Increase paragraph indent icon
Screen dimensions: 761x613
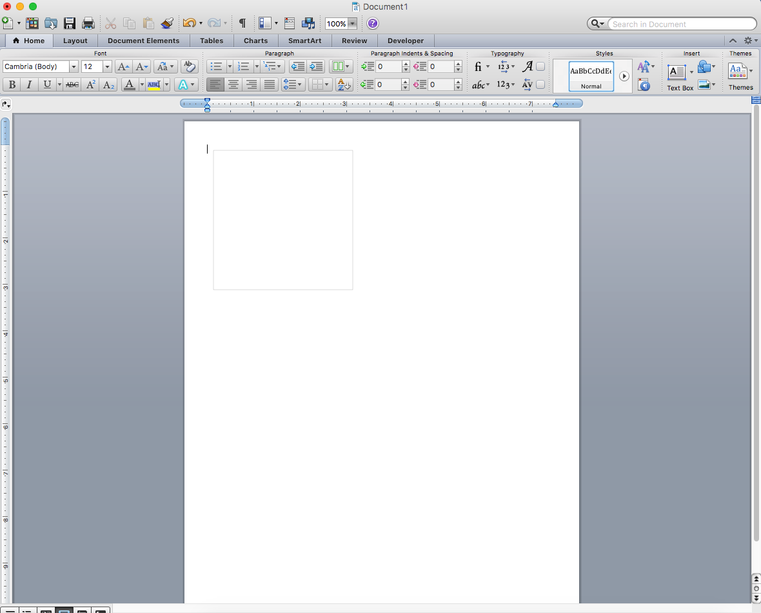pos(316,66)
